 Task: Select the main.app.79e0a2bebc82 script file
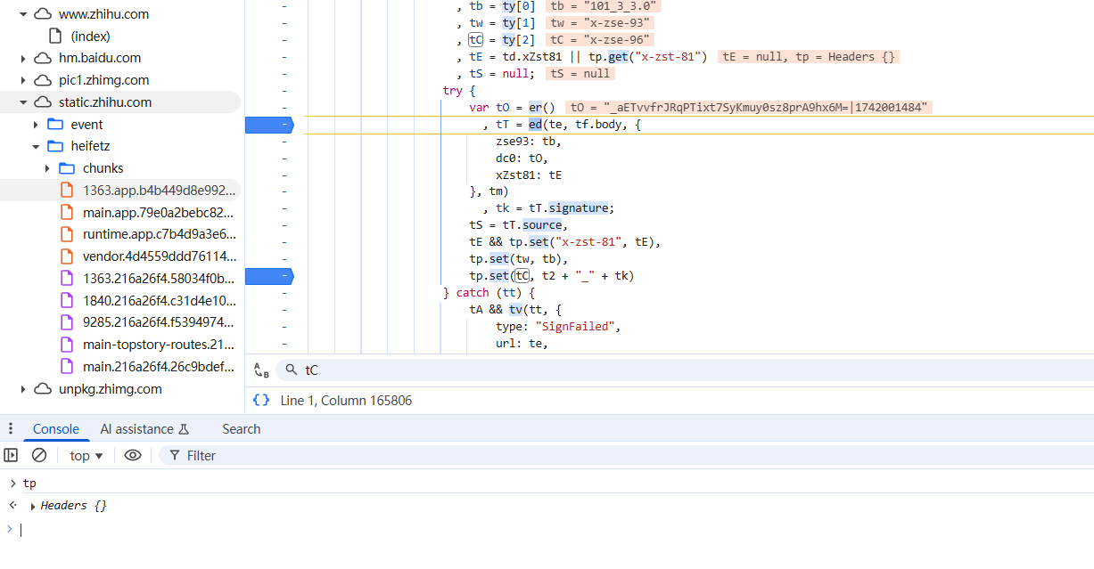[x=158, y=212]
